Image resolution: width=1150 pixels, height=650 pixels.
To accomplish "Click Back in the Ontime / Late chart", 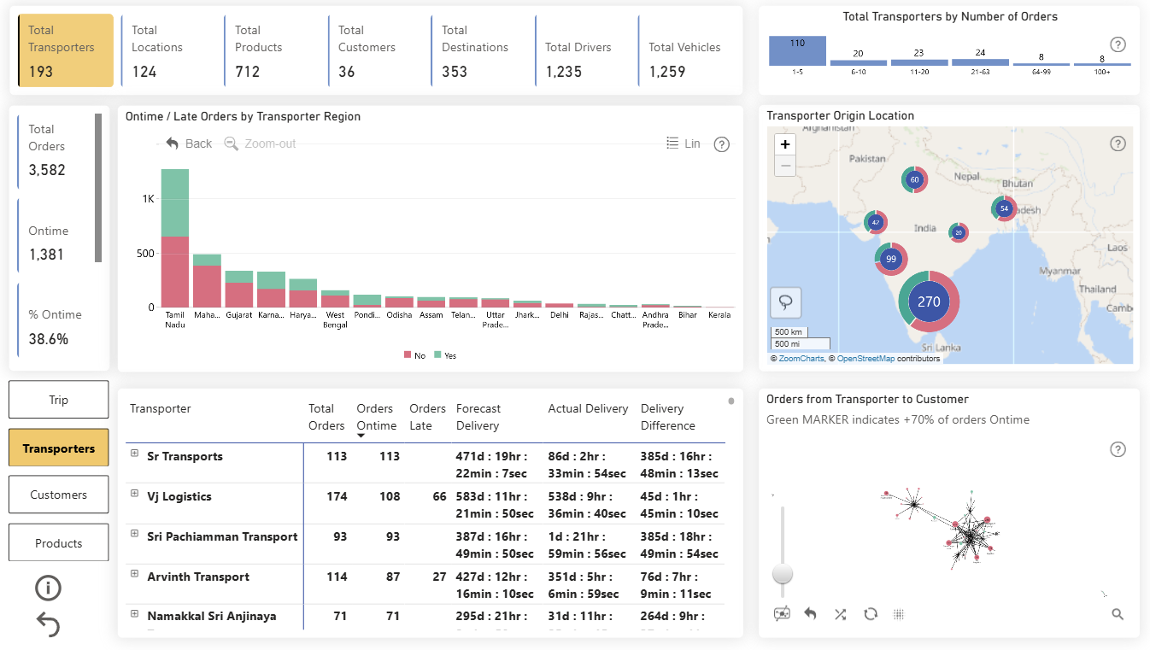I will tap(189, 143).
